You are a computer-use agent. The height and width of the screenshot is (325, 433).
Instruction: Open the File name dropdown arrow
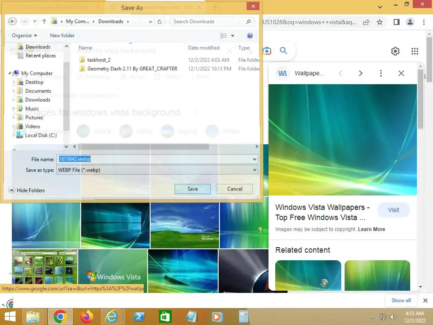(255, 159)
